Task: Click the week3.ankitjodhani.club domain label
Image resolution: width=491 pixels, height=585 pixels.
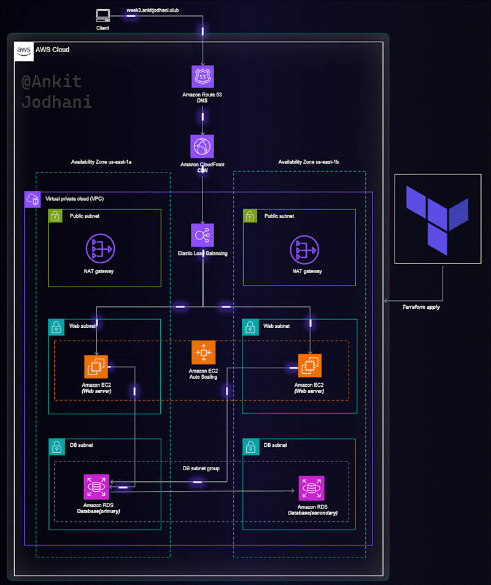Action: coord(153,10)
